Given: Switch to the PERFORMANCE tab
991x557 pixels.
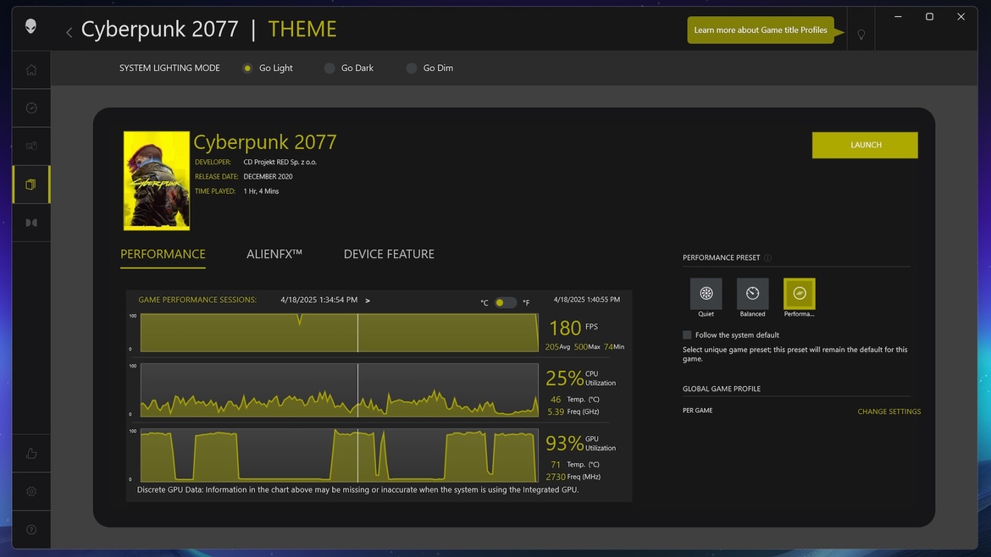Looking at the screenshot, I should [163, 254].
